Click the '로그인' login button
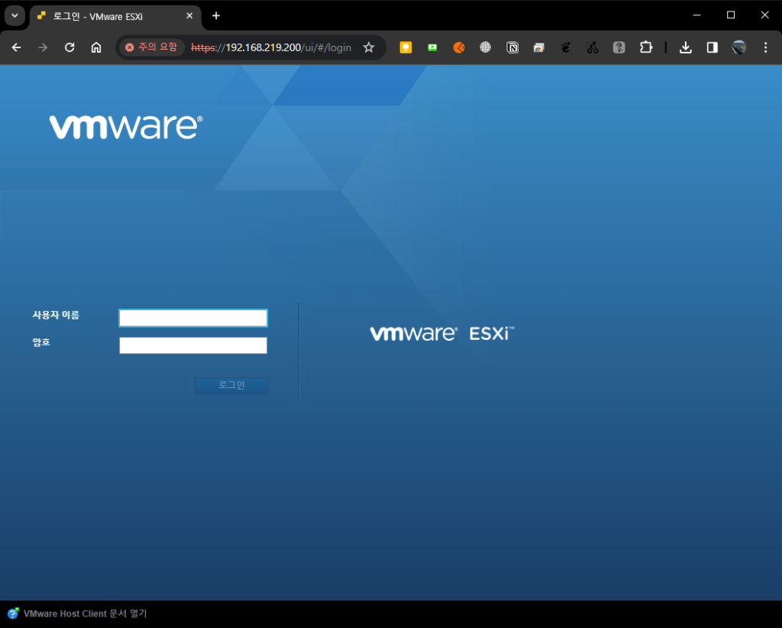782x628 pixels. (231, 385)
